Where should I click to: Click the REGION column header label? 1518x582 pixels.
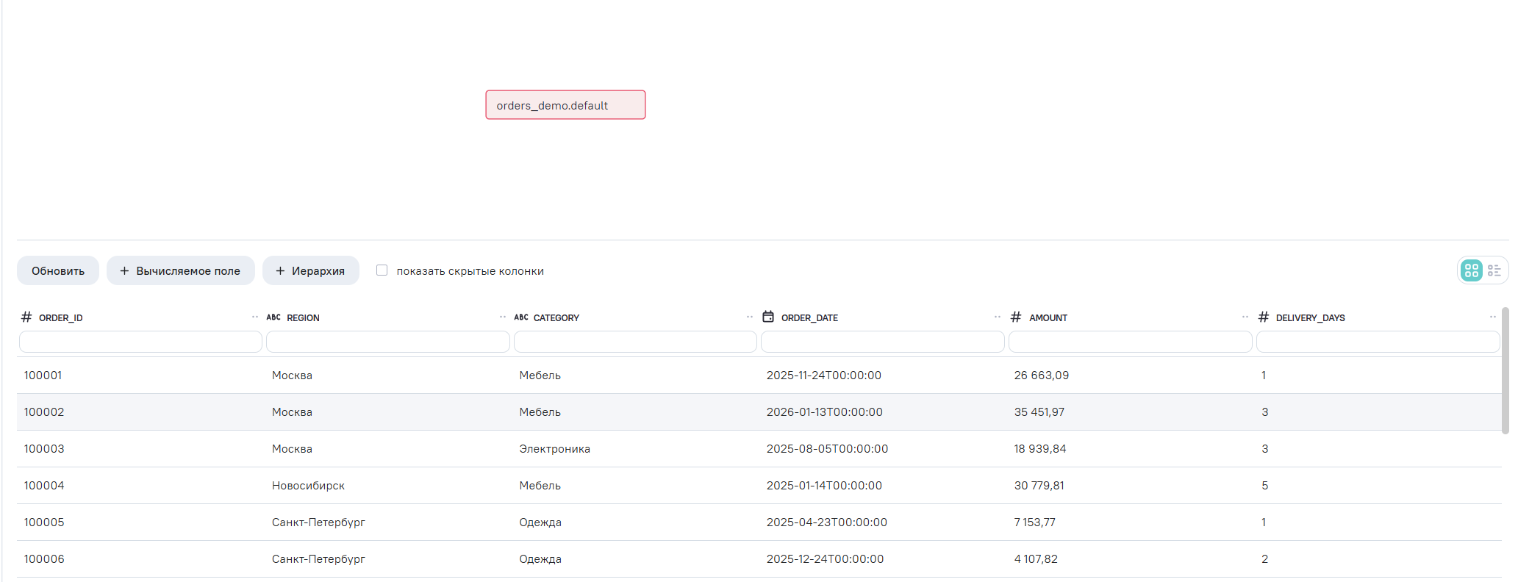click(x=303, y=318)
